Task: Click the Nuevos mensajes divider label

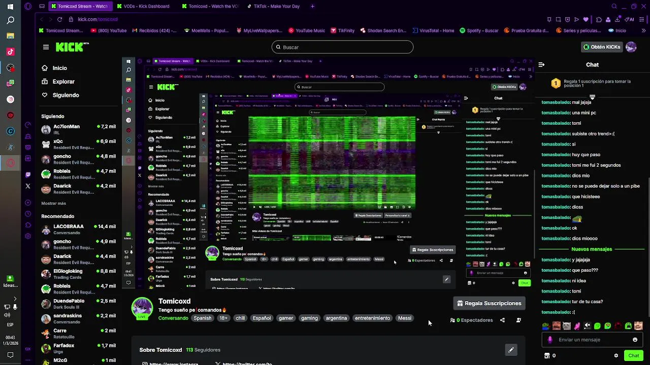Action: point(592,249)
